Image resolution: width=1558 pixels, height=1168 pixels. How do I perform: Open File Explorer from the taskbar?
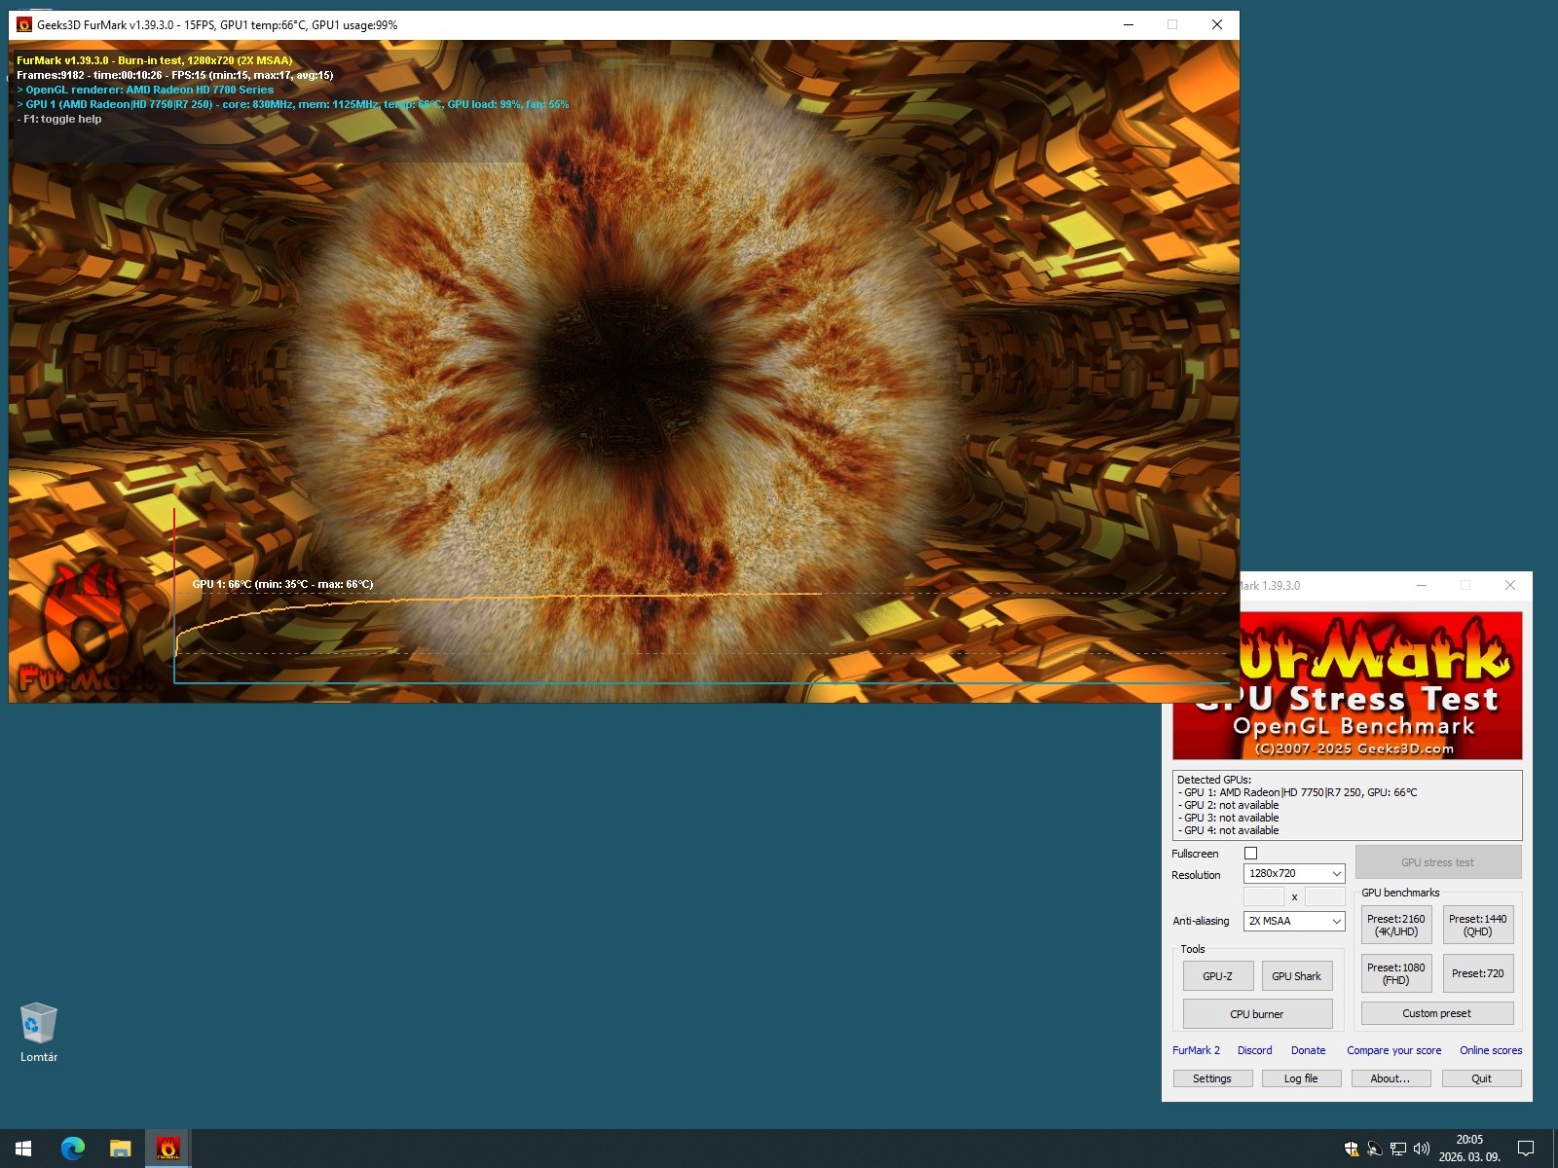click(121, 1149)
